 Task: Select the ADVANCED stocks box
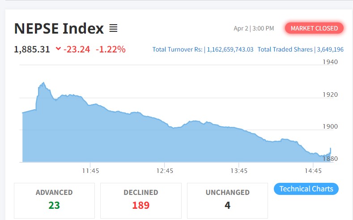click(x=54, y=200)
